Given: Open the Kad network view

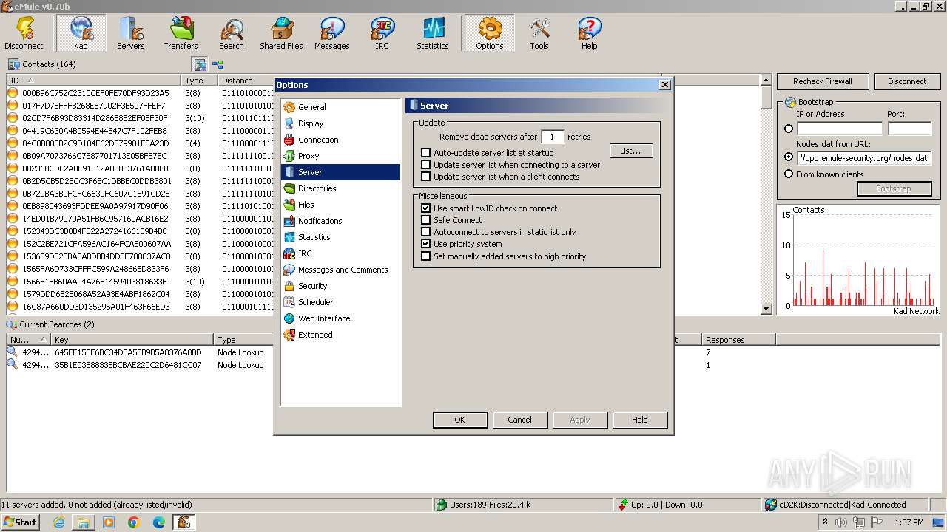Looking at the screenshot, I should point(81,34).
